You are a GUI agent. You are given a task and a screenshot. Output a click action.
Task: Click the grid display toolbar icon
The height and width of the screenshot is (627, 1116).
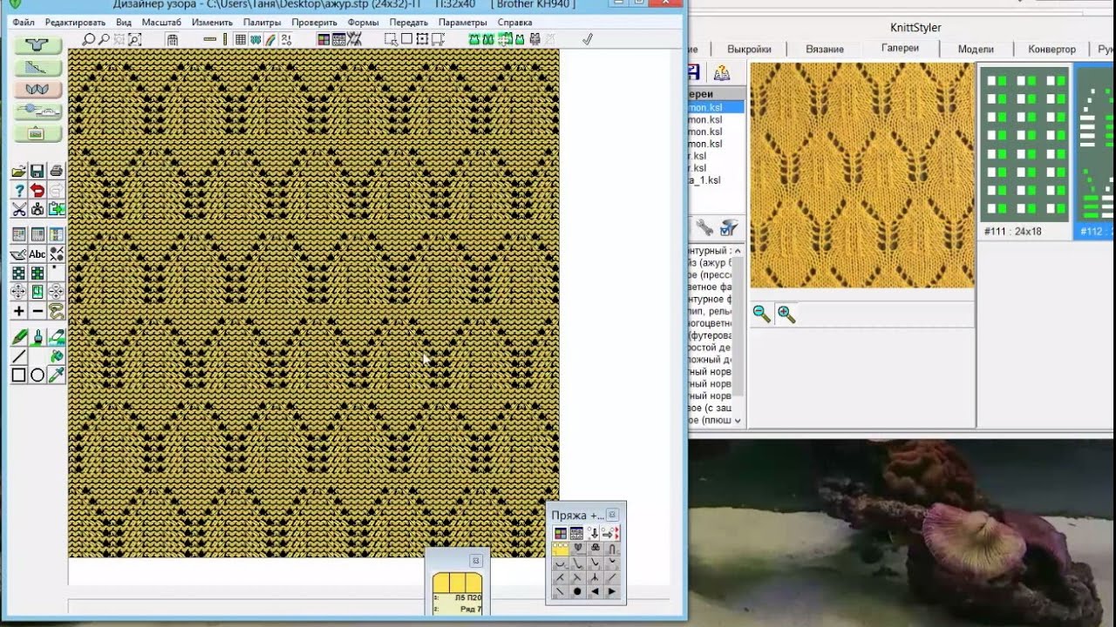(x=241, y=39)
